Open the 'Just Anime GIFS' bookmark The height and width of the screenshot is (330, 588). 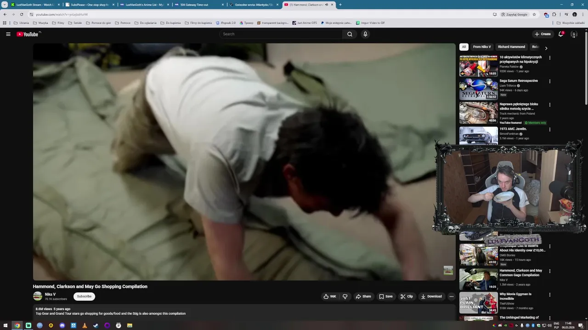[305, 22]
